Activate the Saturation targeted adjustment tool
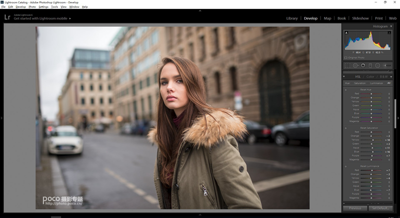Screen dimensions: 400x218 [346, 128]
